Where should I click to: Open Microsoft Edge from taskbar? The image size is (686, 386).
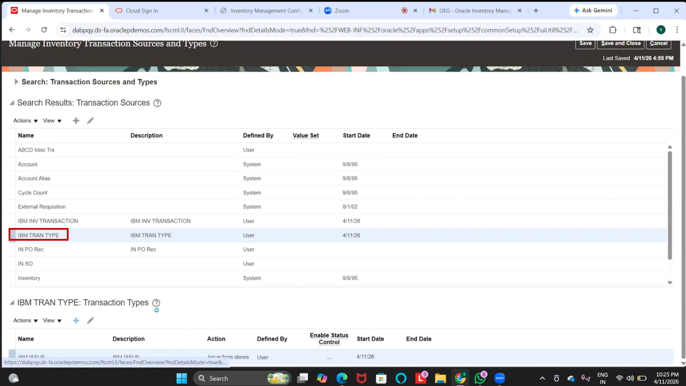342,378
